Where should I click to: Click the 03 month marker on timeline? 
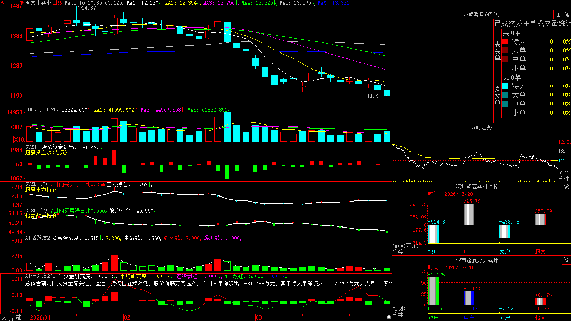point(259,317)
